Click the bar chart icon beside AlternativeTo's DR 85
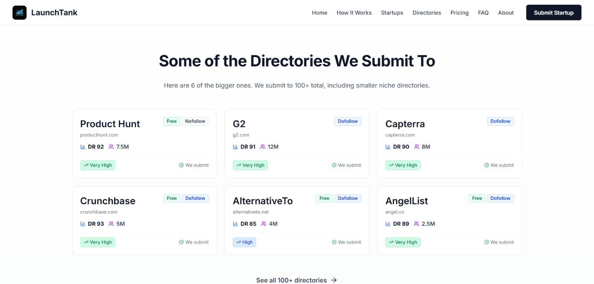 [235, 224]
